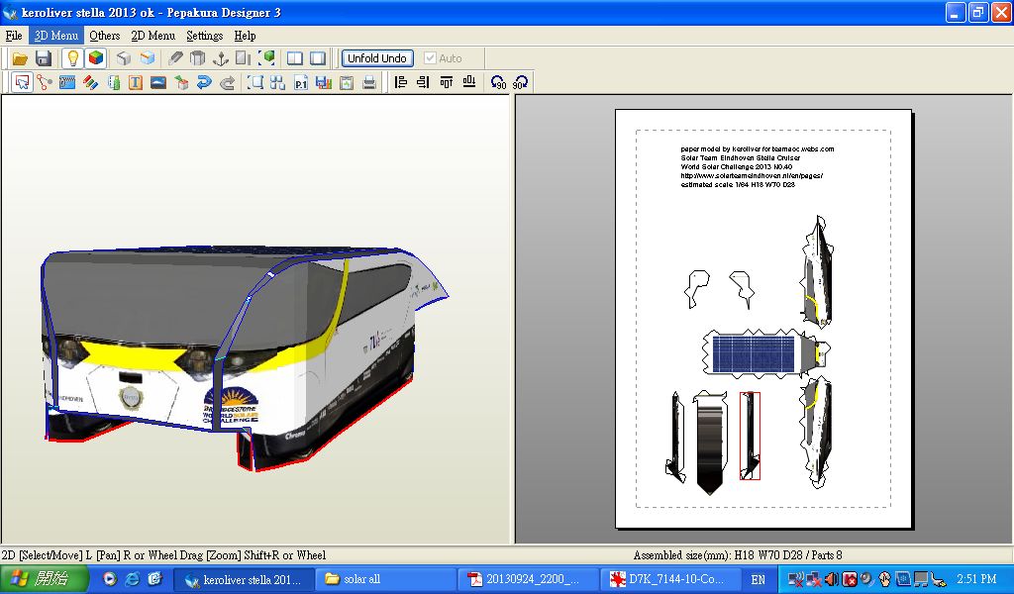This screenshot has height=594, width=1014.
Task: Open the 2D Menu
Action: pyautogui.click(x=152, y=36)
